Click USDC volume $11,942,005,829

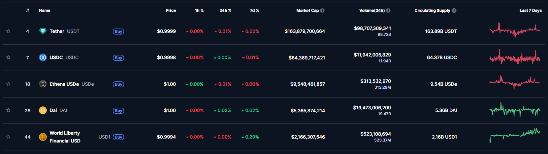click(372, 55)
